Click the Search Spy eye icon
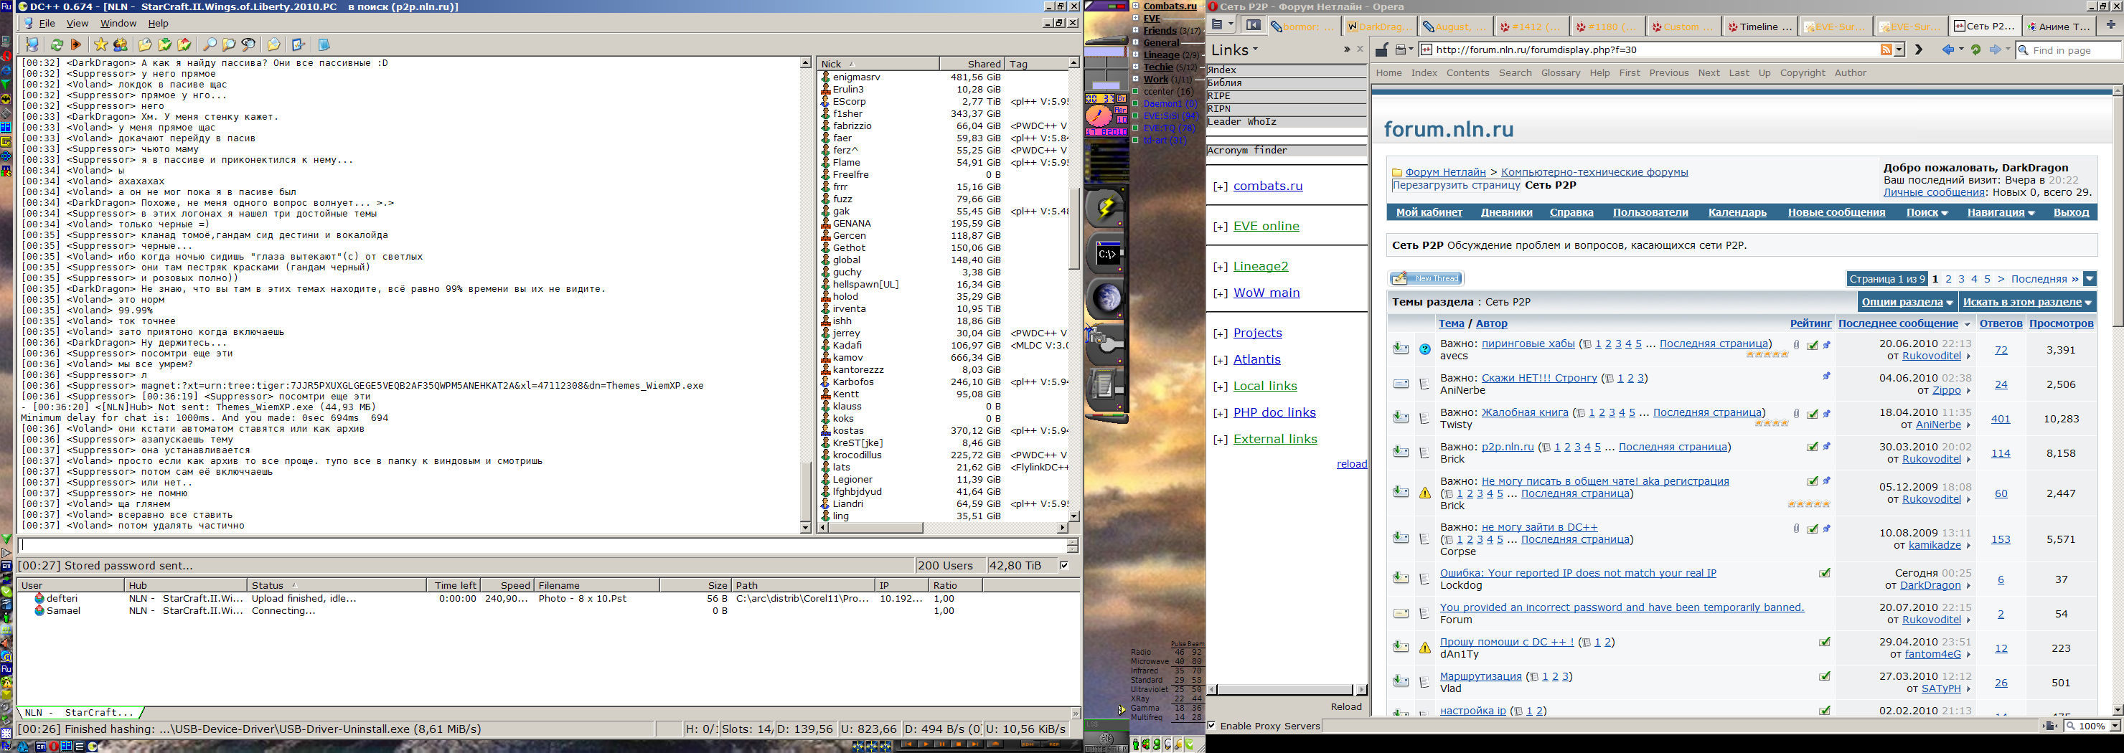This screenshot has height=753, width=2124. point(249,44)
